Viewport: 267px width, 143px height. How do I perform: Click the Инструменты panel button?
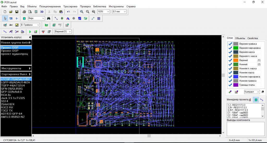[16, 68]
